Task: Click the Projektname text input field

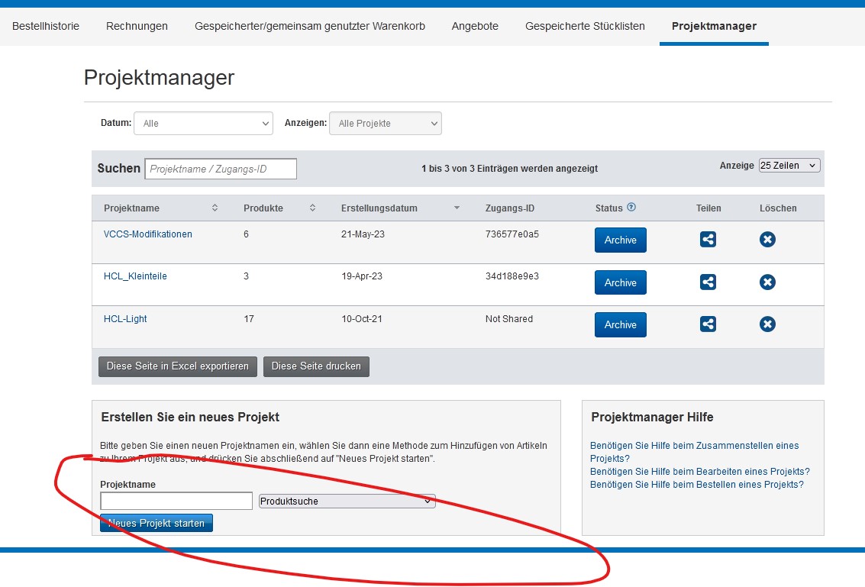Action: tap(176, 502)
